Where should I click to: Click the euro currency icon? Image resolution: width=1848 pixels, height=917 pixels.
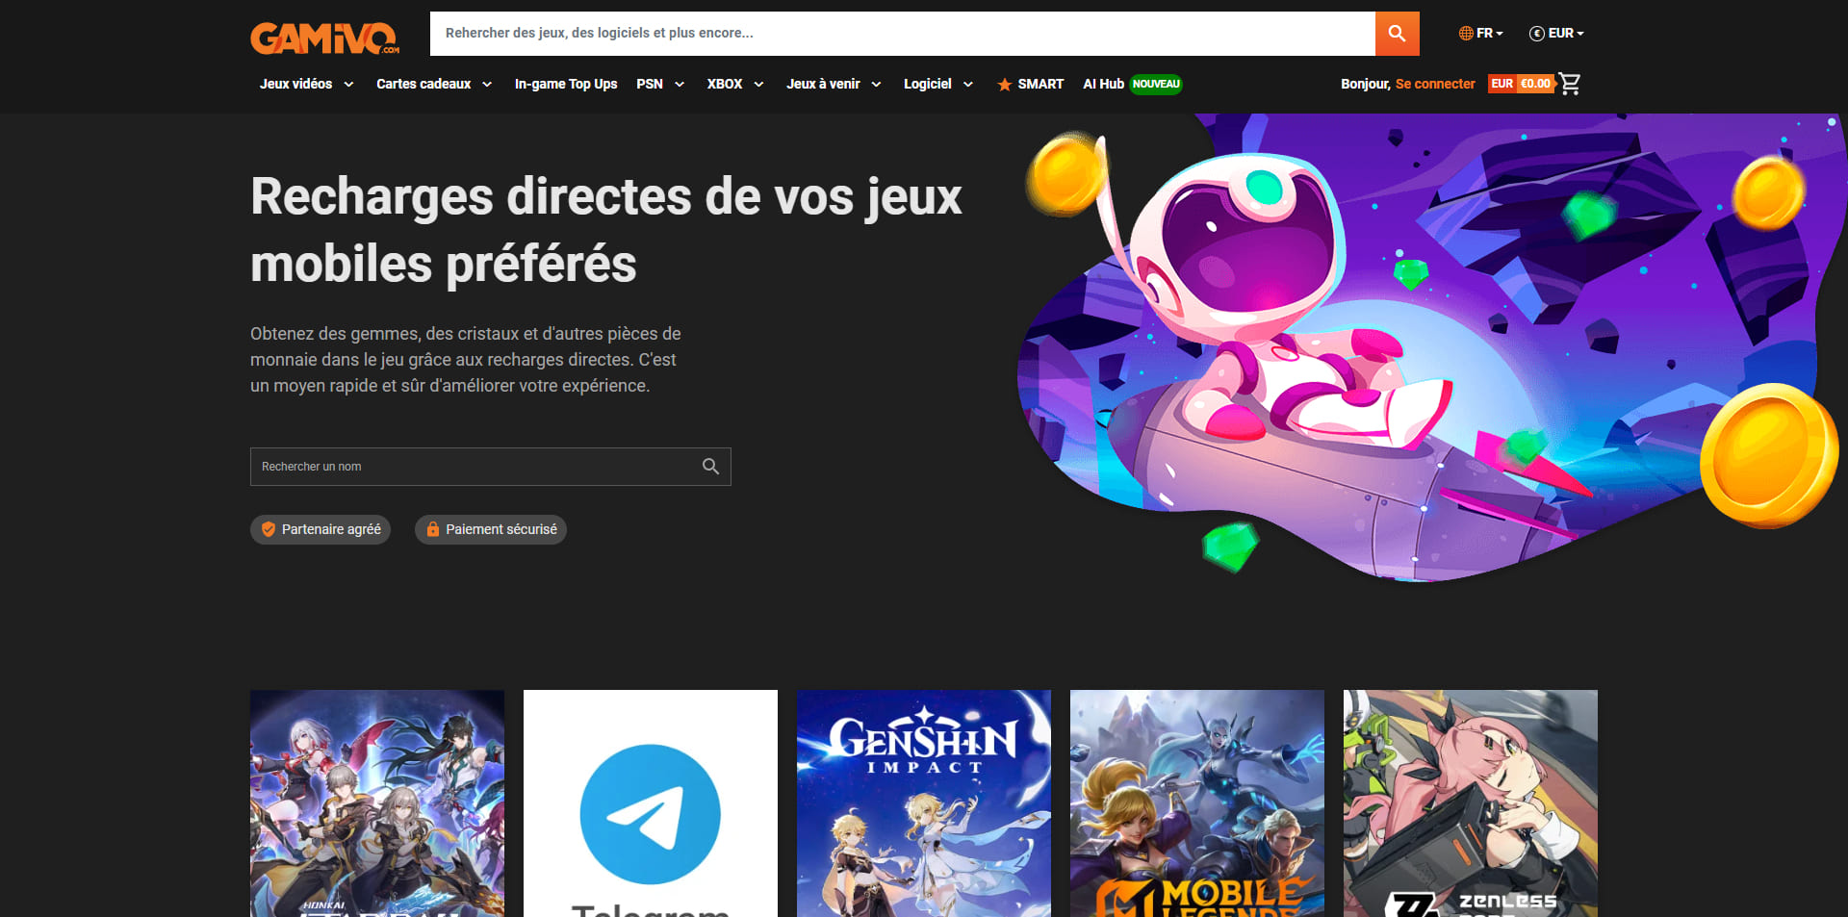pos(1537,34)
